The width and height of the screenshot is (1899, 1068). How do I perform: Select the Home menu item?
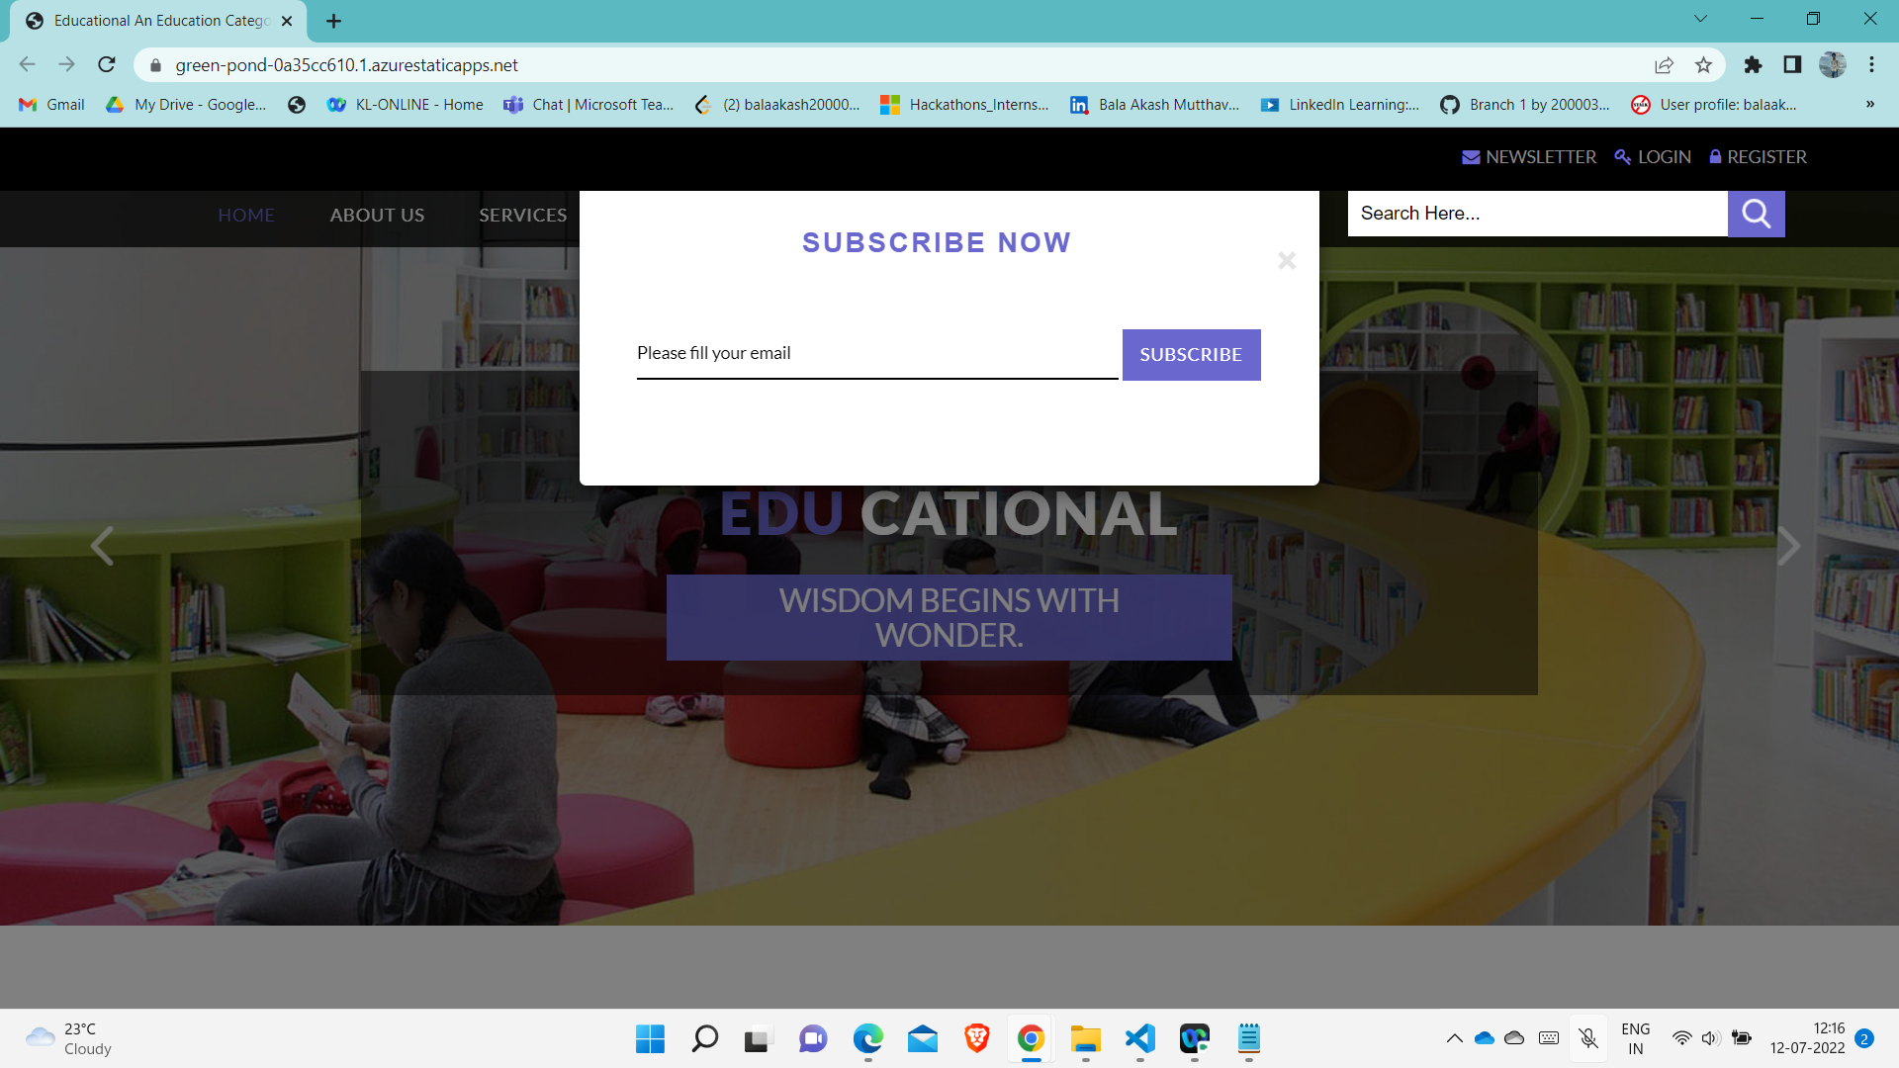coord(246,216)
